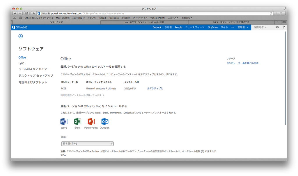This screenshot has width=298, height=176.
Task: Select Lync in the left sidebar
Action: point(21,63)
